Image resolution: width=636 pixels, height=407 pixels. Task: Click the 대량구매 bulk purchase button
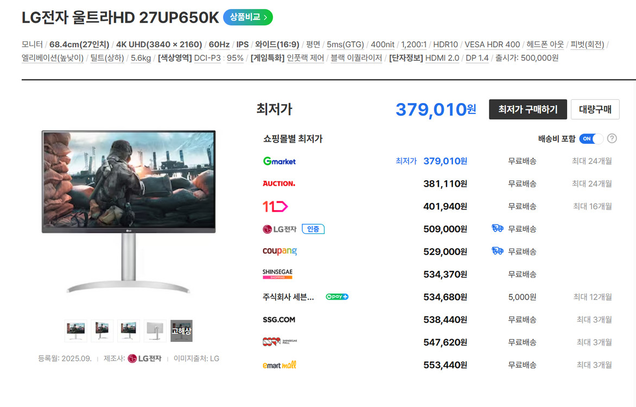click(x=595, y=109)
